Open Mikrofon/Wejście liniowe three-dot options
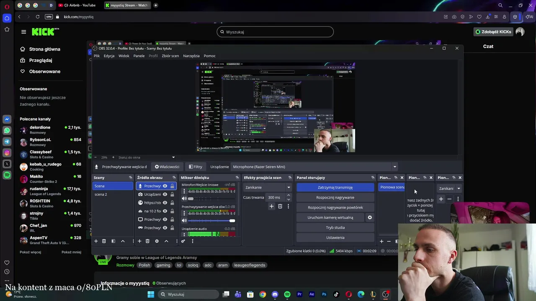 click(x=184, y=191)
